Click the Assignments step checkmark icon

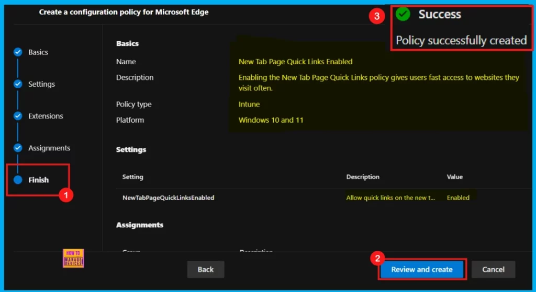(x=18, y=148)
